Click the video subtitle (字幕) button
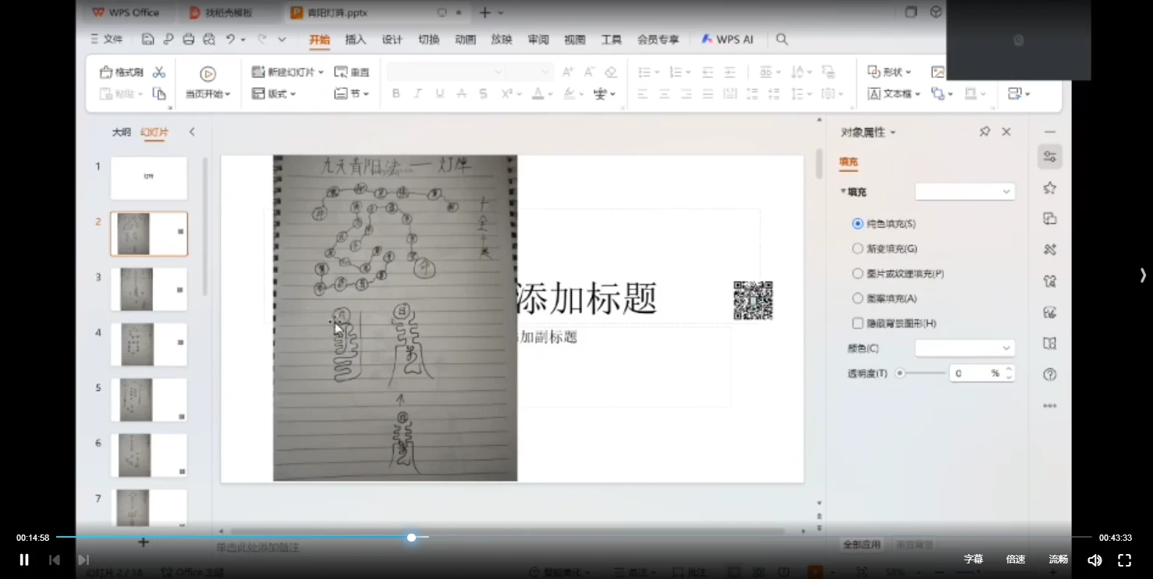Screen dimensions: 1153x579 974,559
